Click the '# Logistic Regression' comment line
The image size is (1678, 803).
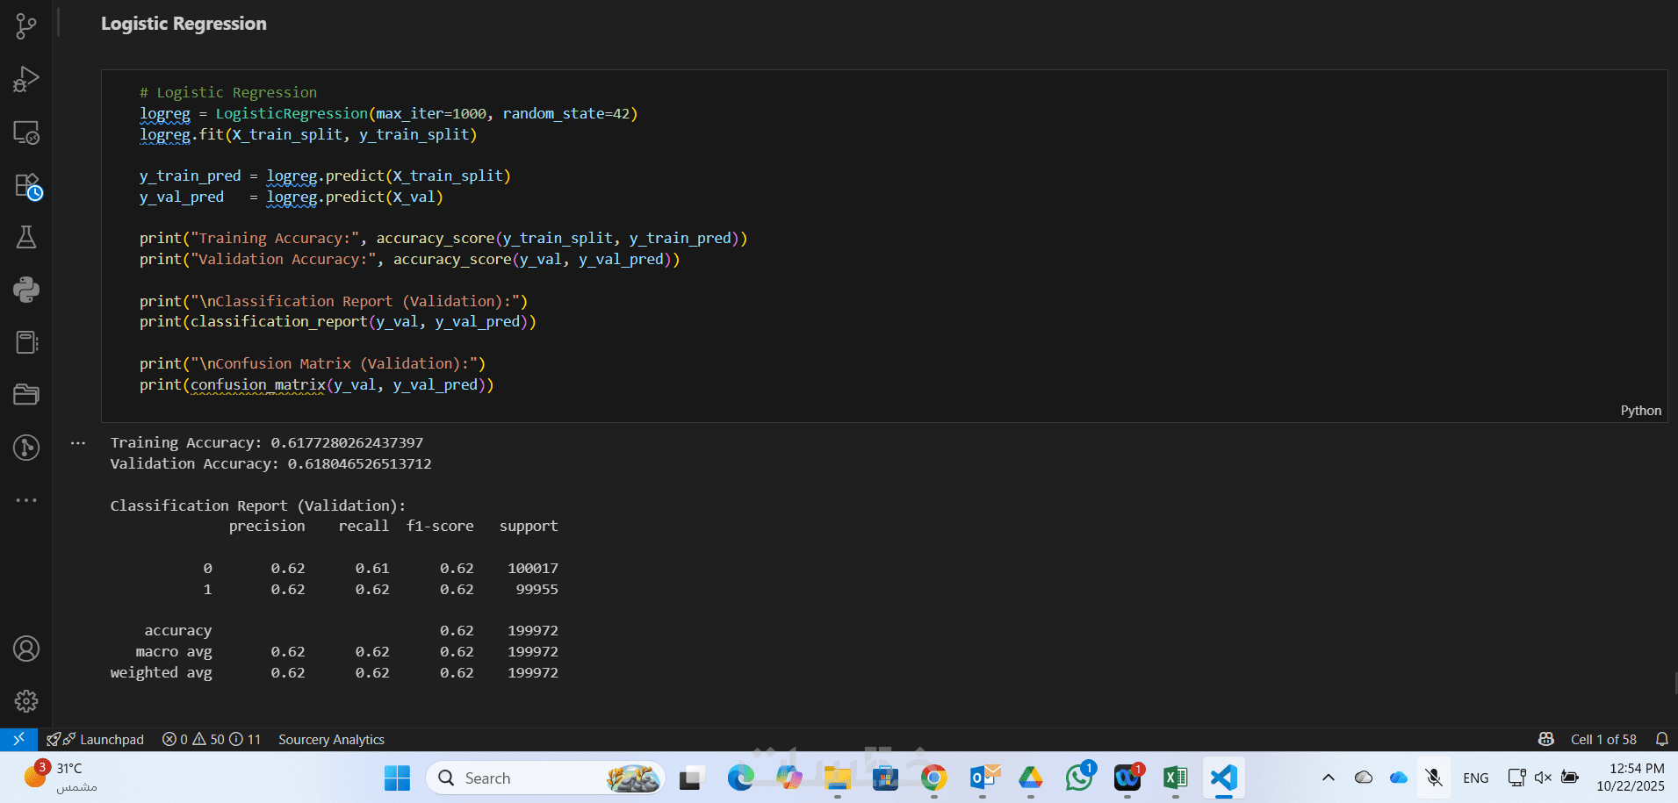pyautogui.click(x=228, y=92)
